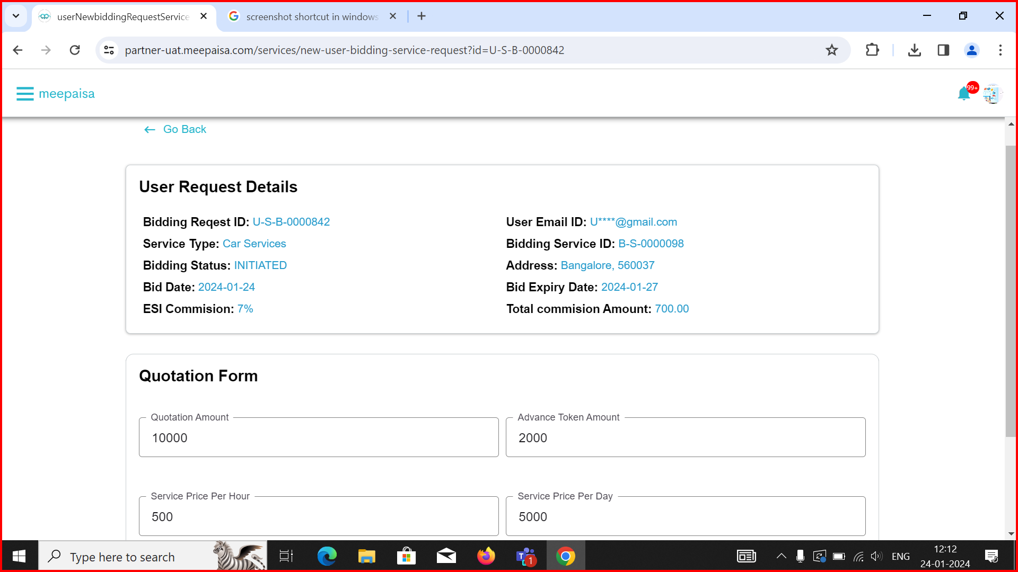Click the U****@gmail.com email value
This screenshot has width=1018, height=572.
[x=634, y=222]
